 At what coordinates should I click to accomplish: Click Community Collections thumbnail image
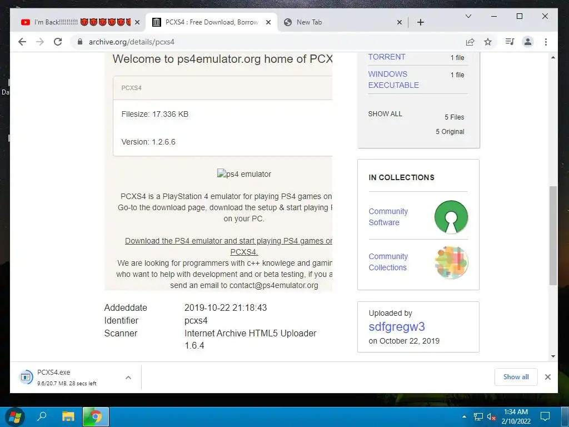point(451,262)
